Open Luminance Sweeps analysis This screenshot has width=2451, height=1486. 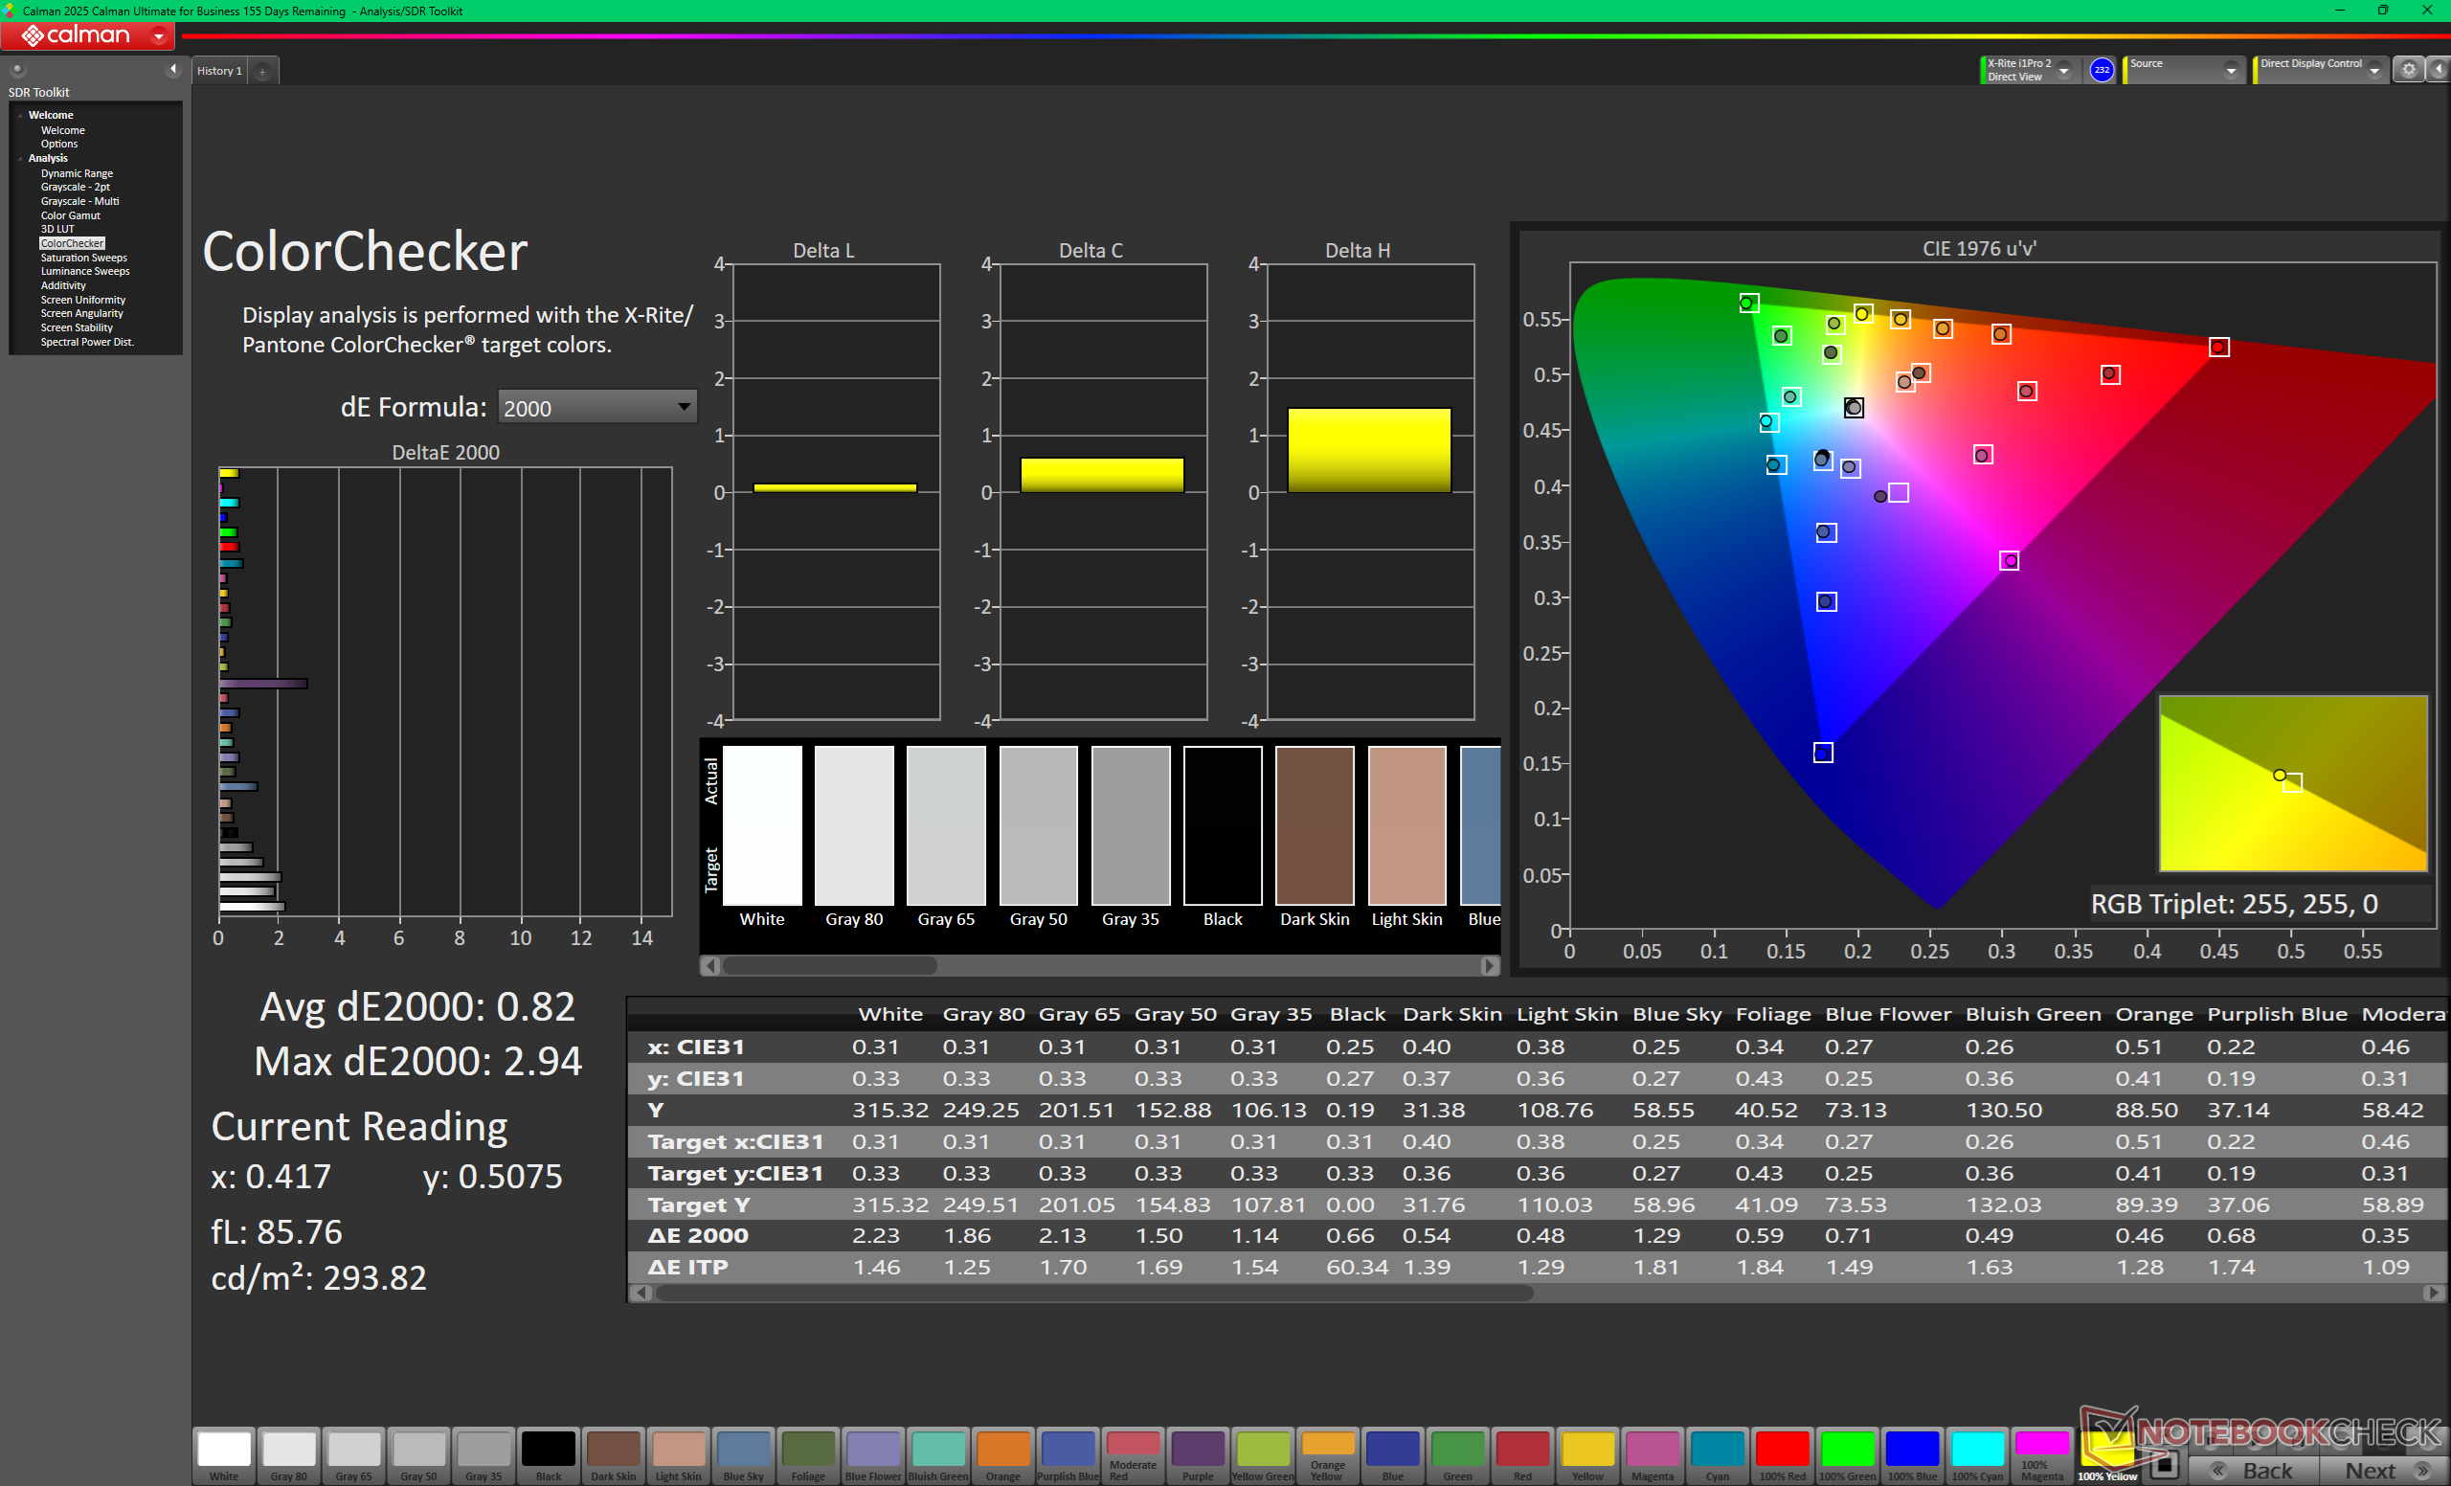click(x=84, y=272)
